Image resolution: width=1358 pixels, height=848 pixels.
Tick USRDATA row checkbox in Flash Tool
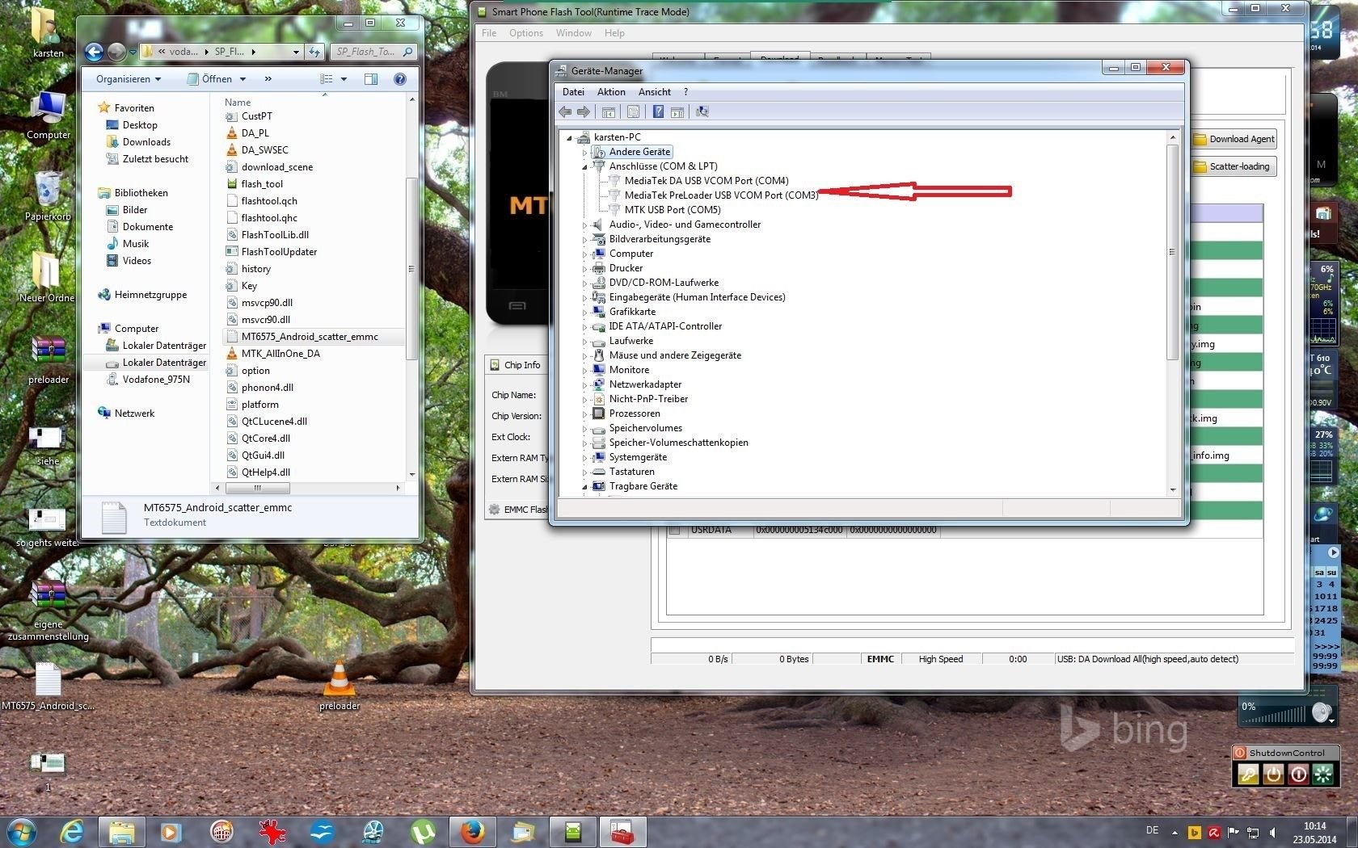click(674, 530)
